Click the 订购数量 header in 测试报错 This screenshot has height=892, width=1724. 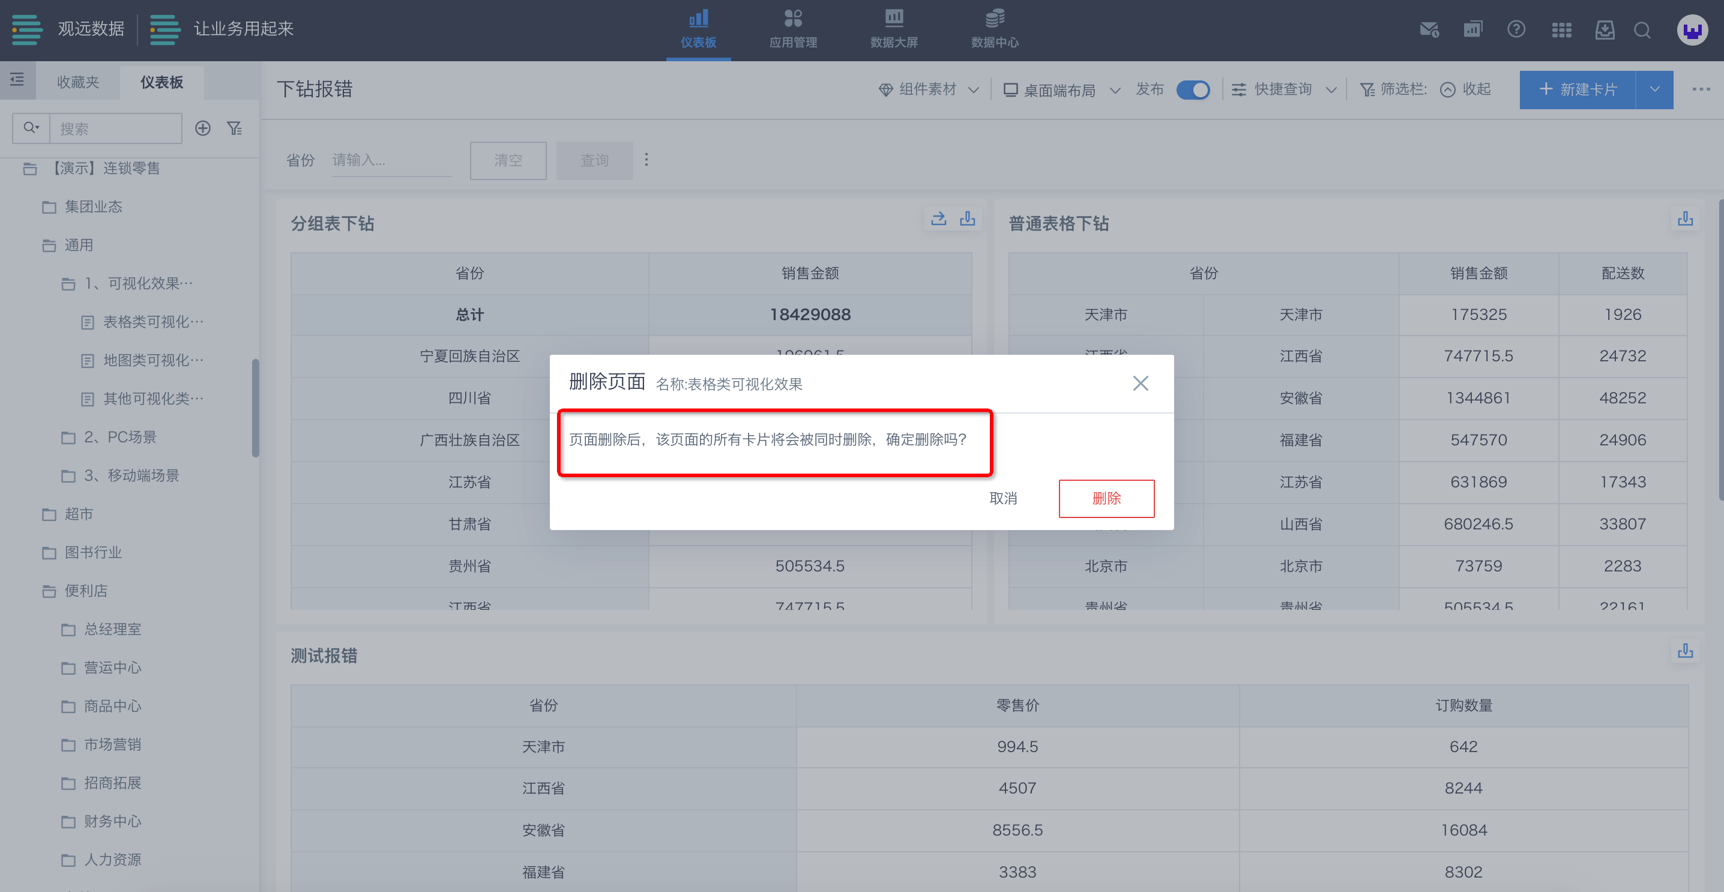tap(1463, 705)
